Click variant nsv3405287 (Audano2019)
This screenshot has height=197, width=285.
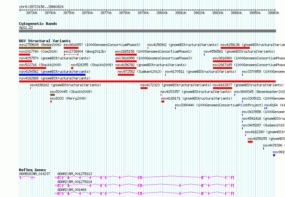(263, 125)
